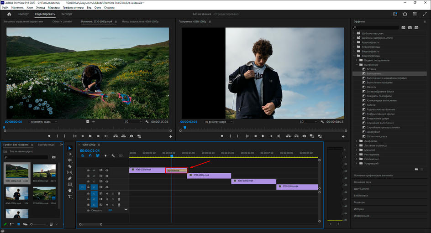Collapse the Вытеснение subfolder
Image resolution: width=431 pixels, height=233 pixels.
(x=357, y=65)
